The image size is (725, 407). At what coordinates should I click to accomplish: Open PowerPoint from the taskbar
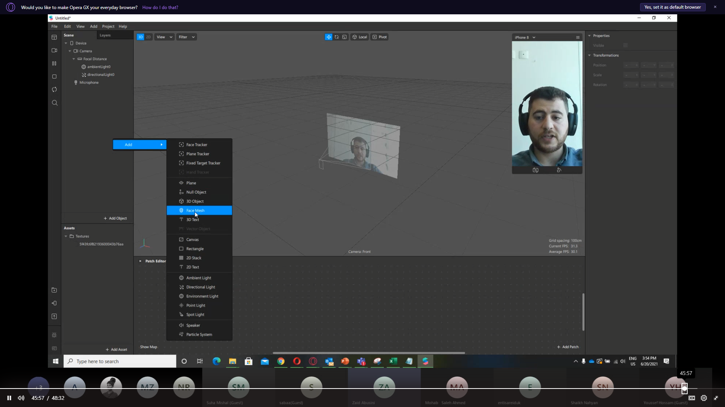coord(345,361)
